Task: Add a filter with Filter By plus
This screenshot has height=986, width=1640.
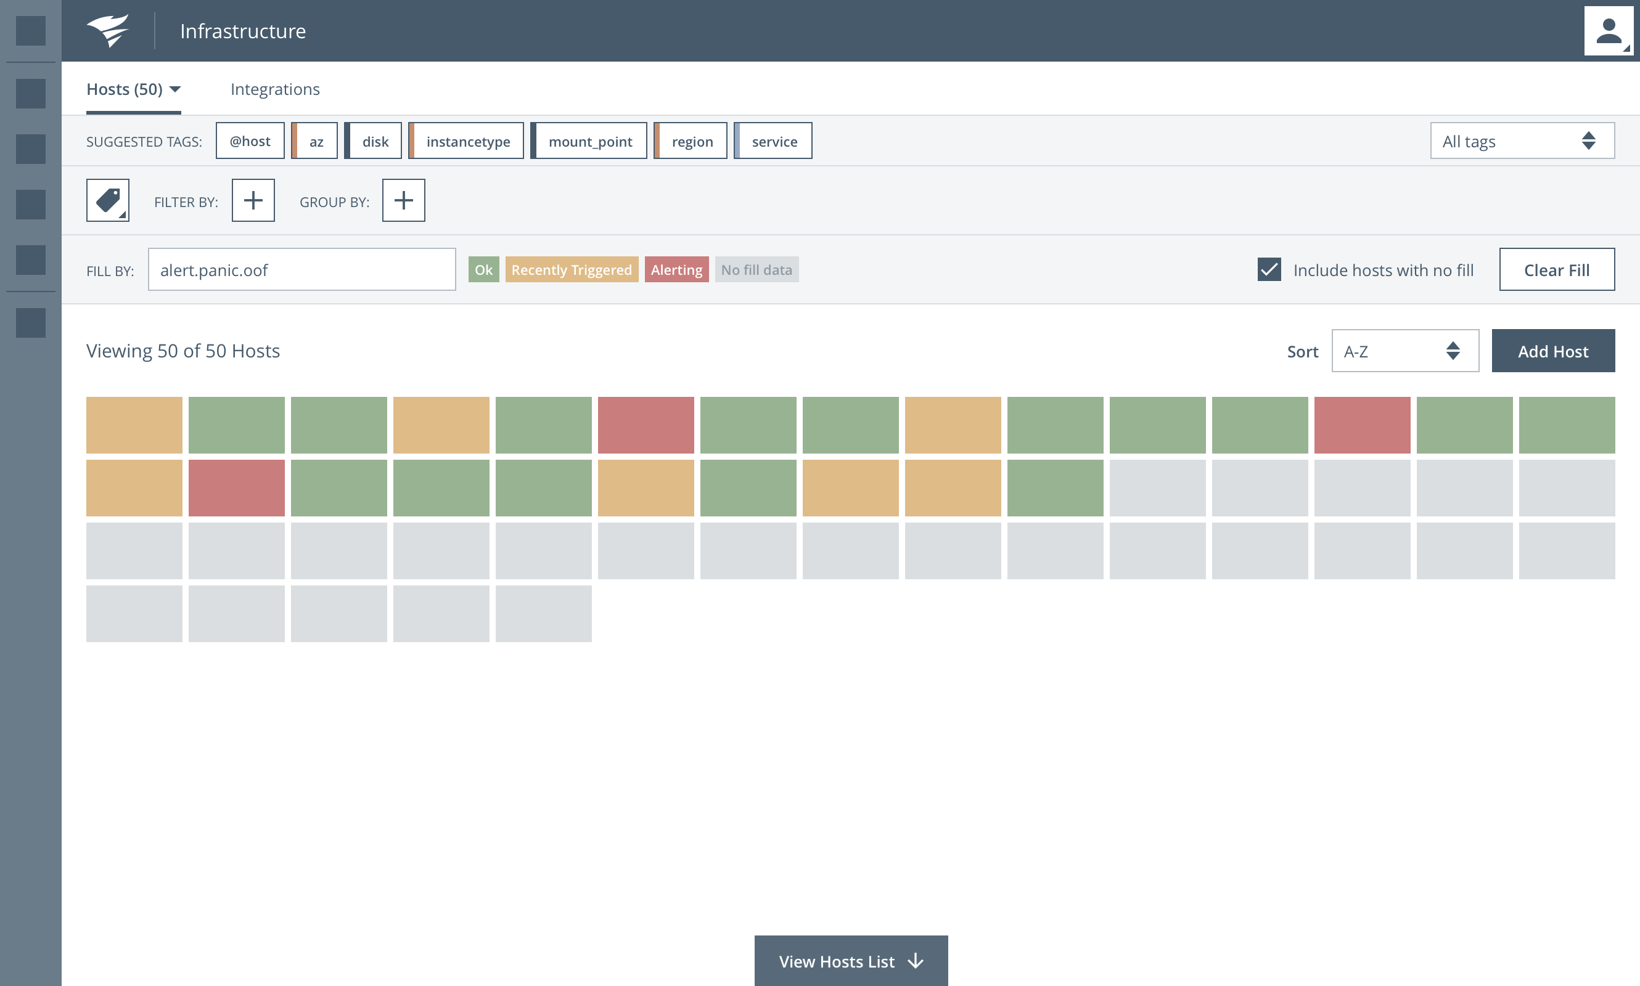Action: click(x=253, y=200)
